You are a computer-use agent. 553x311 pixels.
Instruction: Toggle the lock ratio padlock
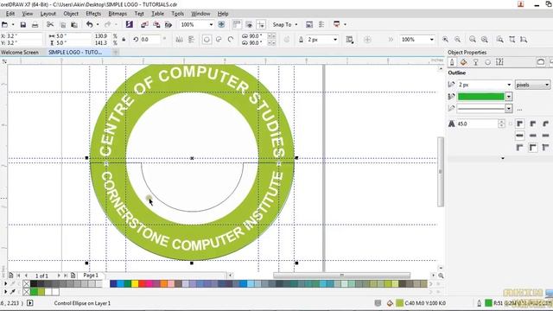[124, 40]
